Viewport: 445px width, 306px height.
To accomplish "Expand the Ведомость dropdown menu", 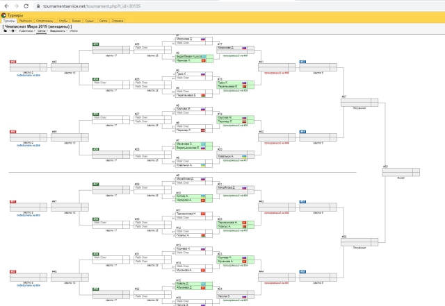I will [58, 31].
